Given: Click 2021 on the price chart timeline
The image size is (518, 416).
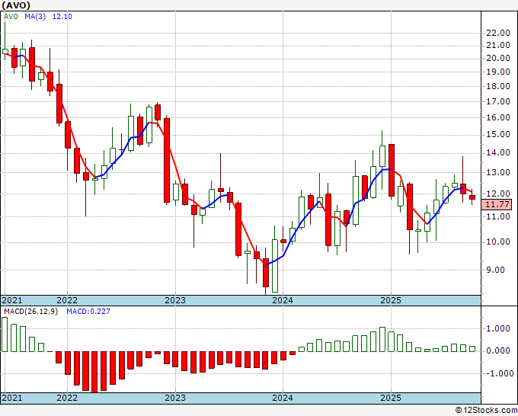Looking at the screenshot, I should 12,300.
